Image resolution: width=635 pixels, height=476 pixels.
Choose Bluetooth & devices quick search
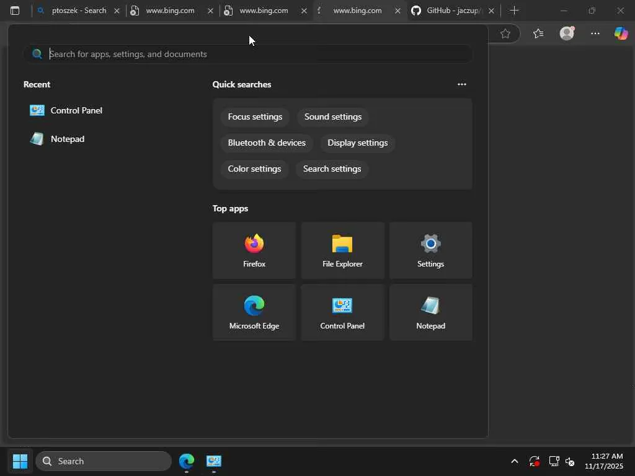(267, 143)
